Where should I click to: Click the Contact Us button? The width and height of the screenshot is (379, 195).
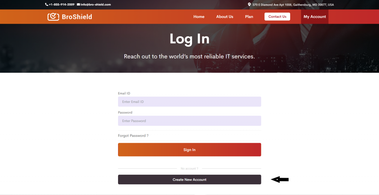[277, 17]
